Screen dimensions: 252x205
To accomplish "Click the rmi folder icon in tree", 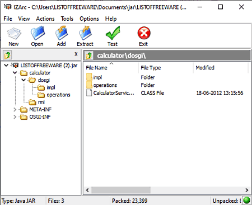I will 32,102.
